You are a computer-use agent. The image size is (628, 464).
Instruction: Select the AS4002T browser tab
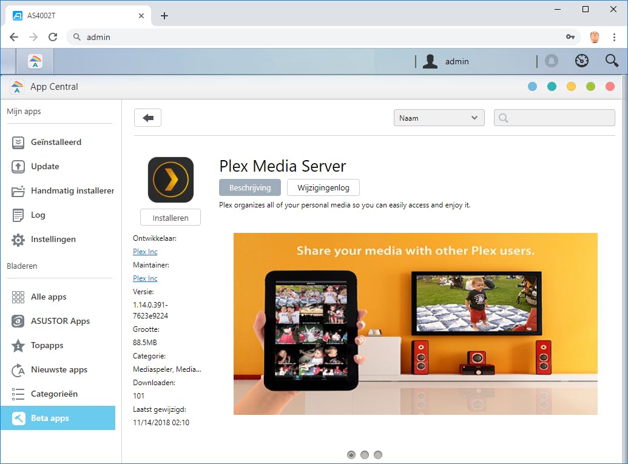coord(78,16)
